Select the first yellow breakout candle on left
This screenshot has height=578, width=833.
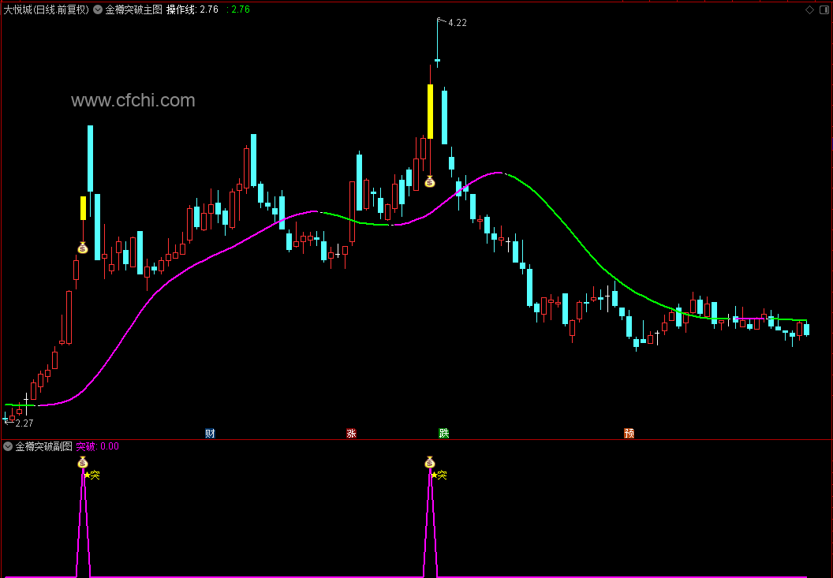(83, 208)
